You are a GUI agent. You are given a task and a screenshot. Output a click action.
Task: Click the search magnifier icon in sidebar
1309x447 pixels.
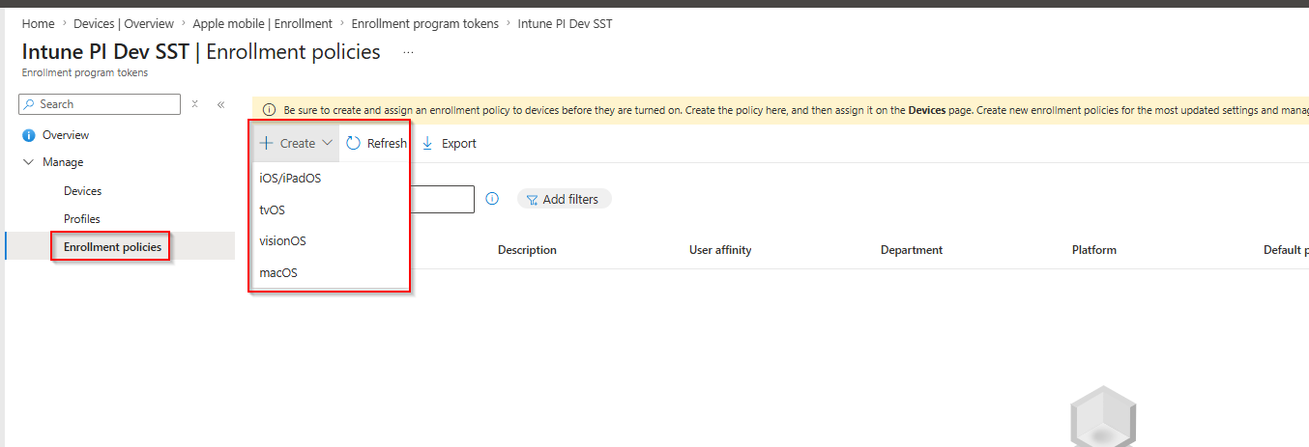coord(29,104)
